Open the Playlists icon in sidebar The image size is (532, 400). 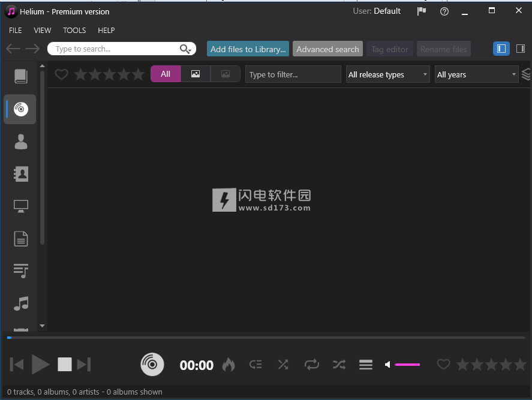(x=21, y=271)
